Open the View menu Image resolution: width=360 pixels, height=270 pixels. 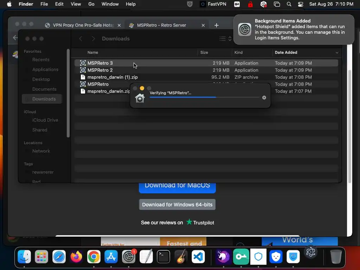point(76,4)
